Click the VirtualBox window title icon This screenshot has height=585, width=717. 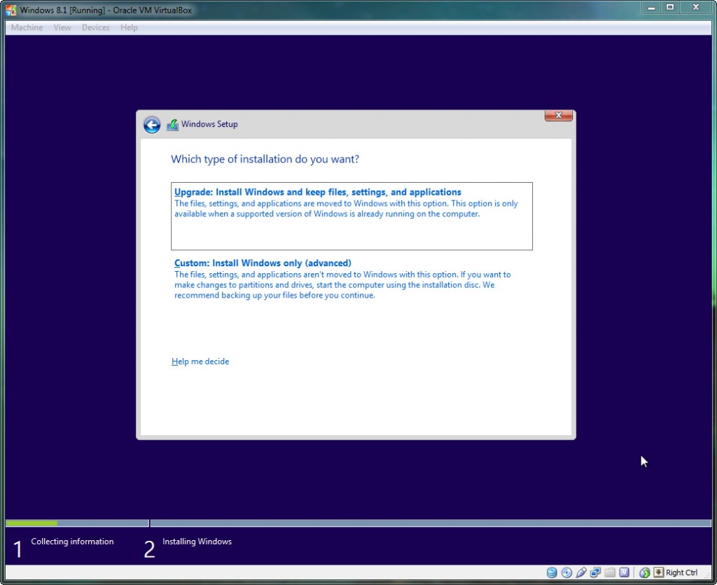tap(11, 10)
